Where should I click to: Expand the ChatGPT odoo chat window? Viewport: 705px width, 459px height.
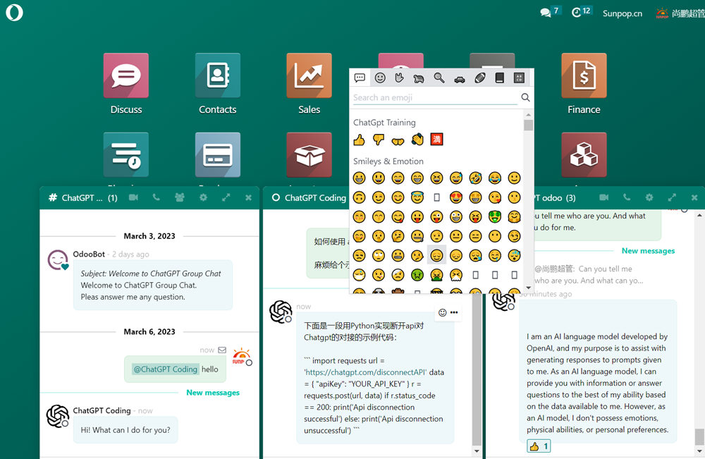tap(672, 198)
